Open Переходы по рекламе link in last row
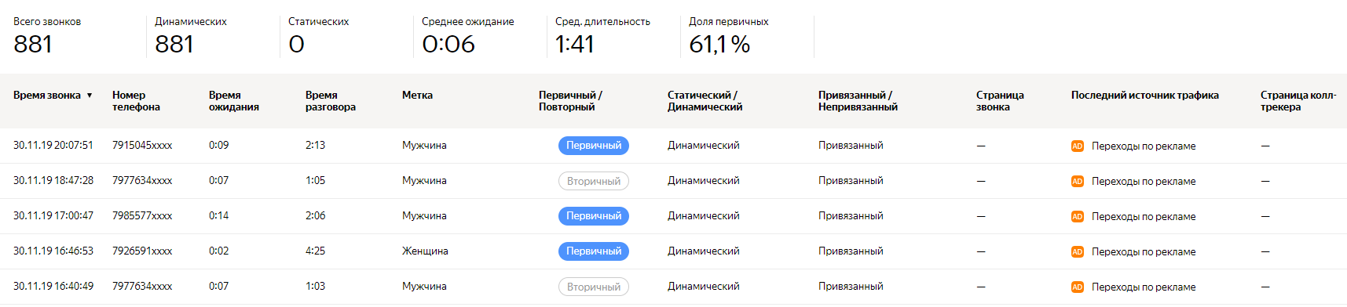This screenshot has height=307, width=1347. [x=1144, y=287]
